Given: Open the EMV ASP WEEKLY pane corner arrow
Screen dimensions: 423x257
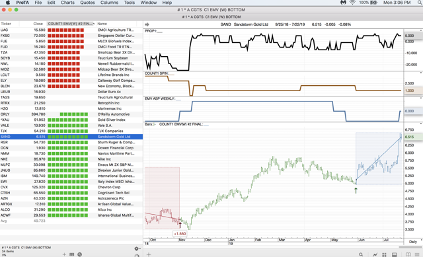Looking at the screenshot, I should coord(421,98).
